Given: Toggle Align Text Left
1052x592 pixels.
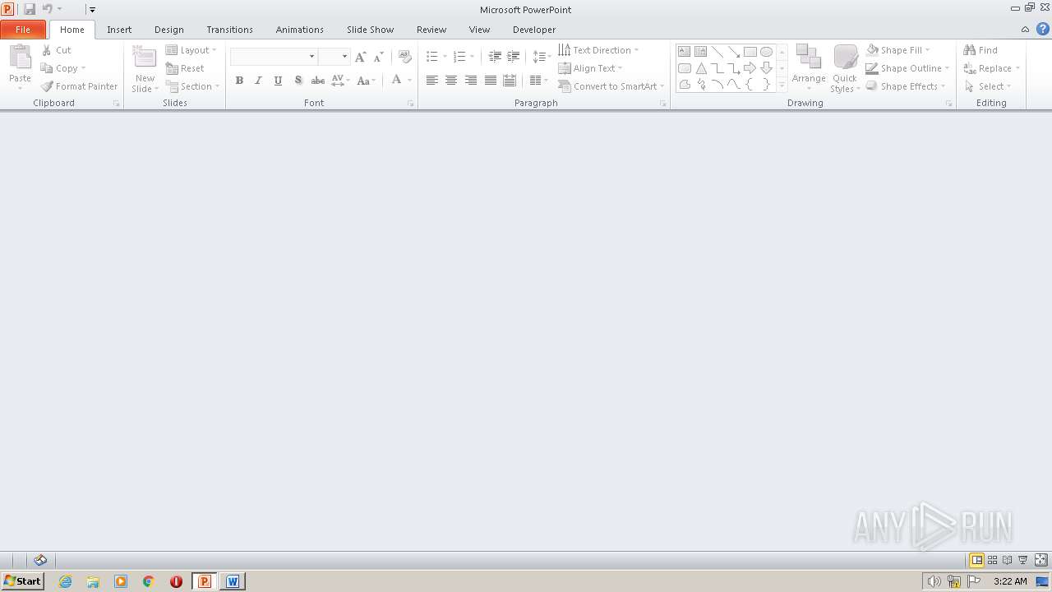Looking at the screenshot, I should point(431,81).
